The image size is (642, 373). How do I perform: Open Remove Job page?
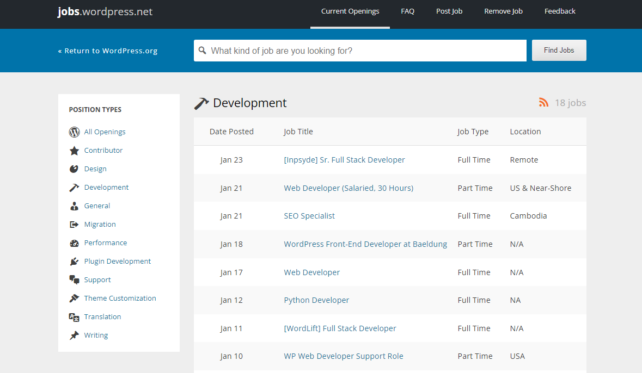[x=503, y=11]
